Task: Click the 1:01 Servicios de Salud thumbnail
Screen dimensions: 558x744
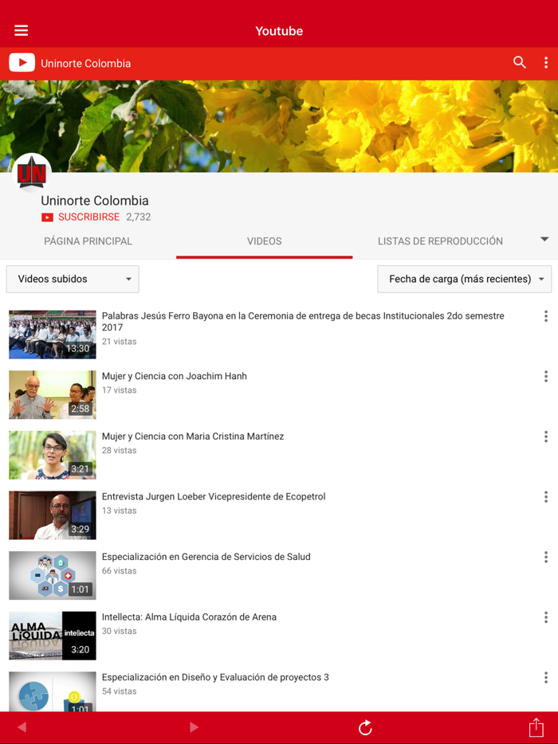Action: click(53, 576)
